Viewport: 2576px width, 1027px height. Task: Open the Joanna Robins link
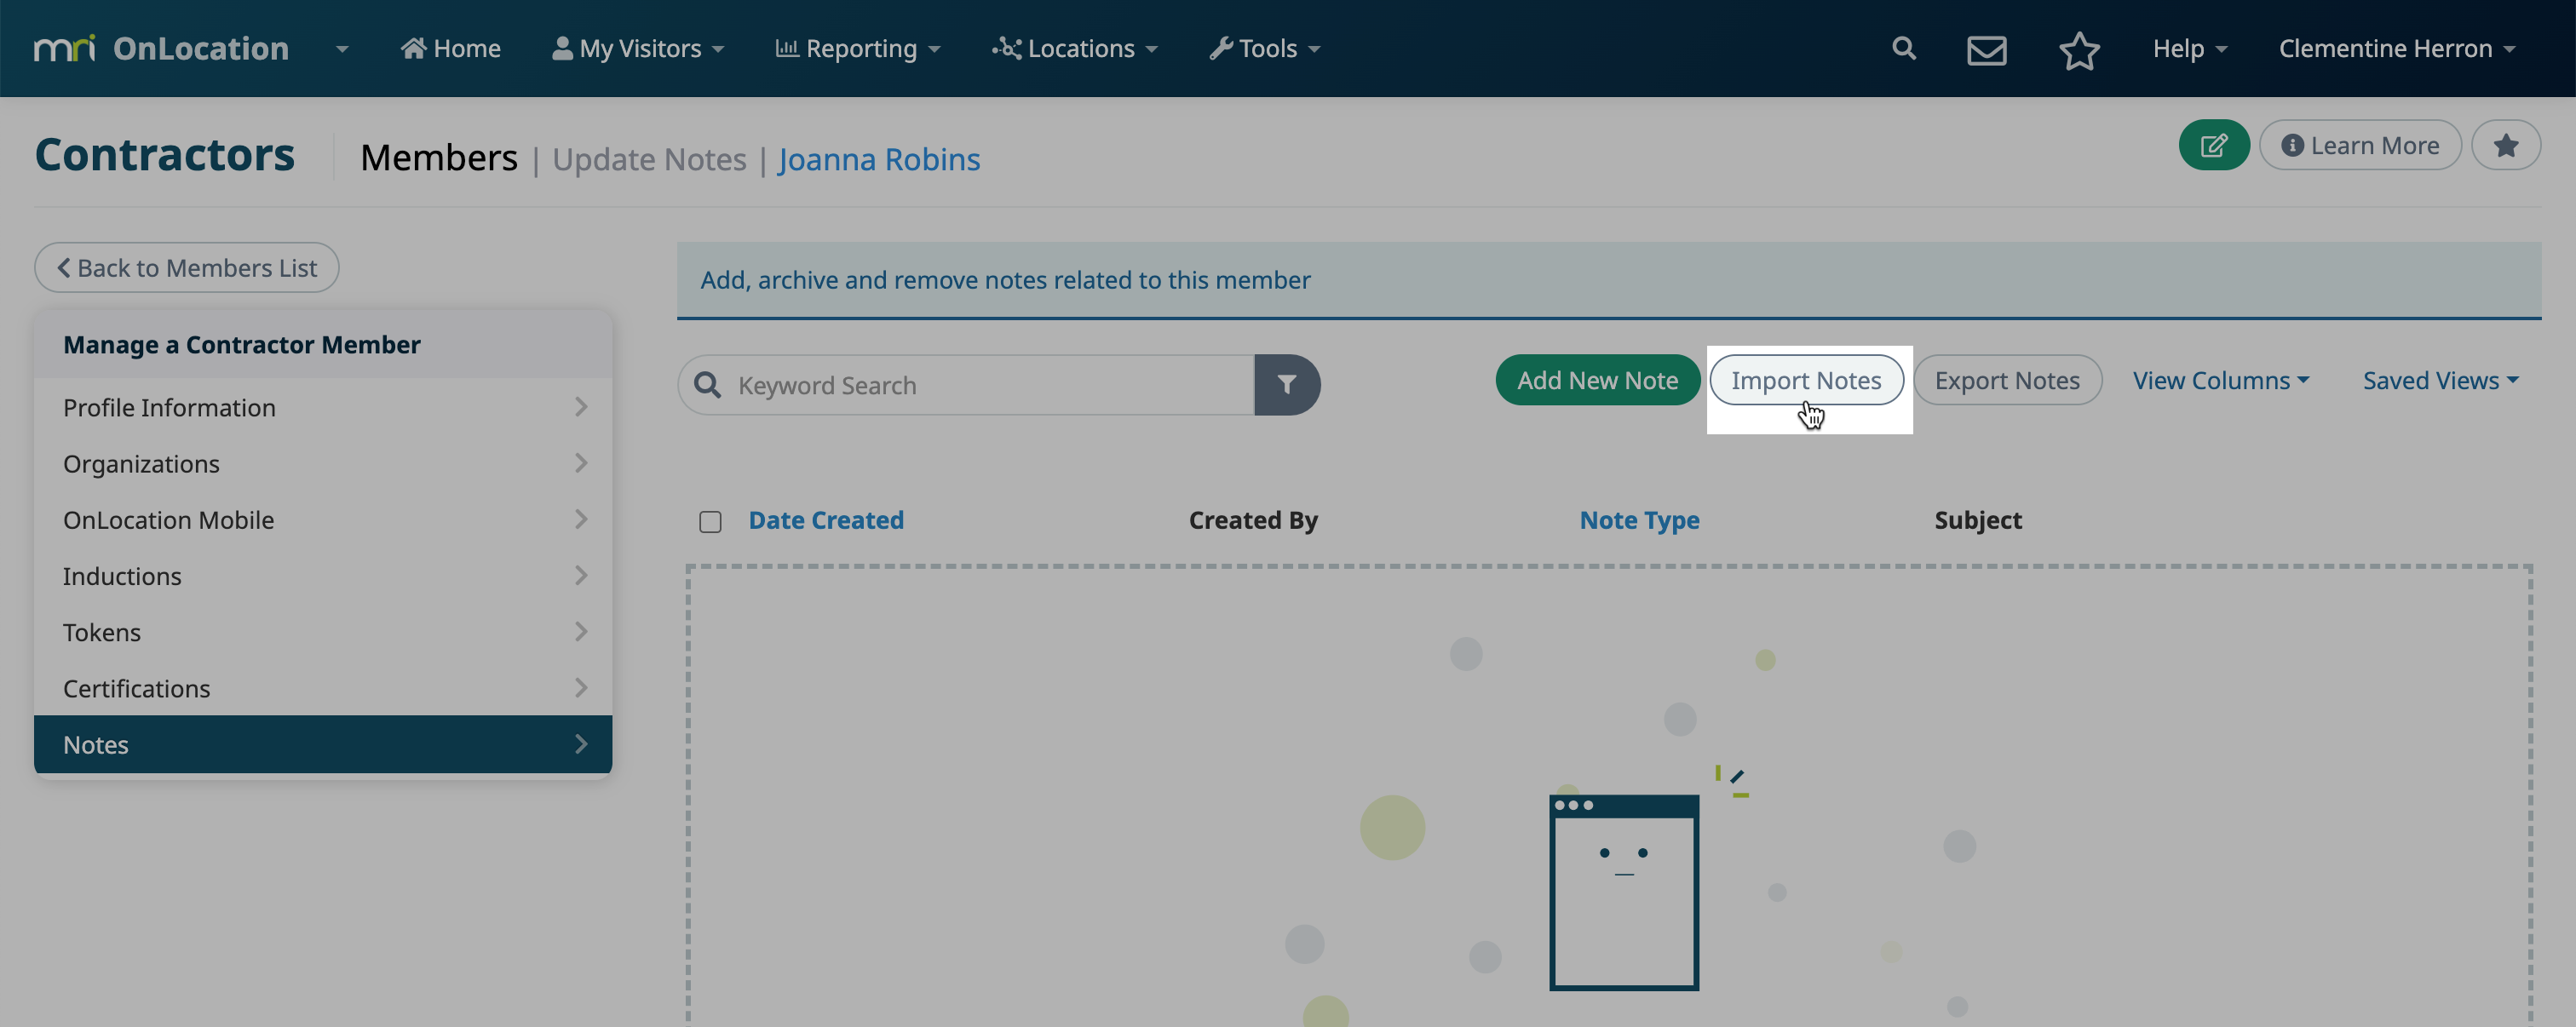(879, 159)
